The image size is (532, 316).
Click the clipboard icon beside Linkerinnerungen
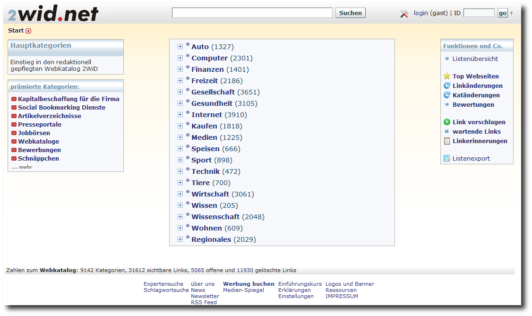[x=447, y=141]
